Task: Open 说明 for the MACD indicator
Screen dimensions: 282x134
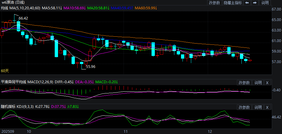Action: tap(258, 82)
